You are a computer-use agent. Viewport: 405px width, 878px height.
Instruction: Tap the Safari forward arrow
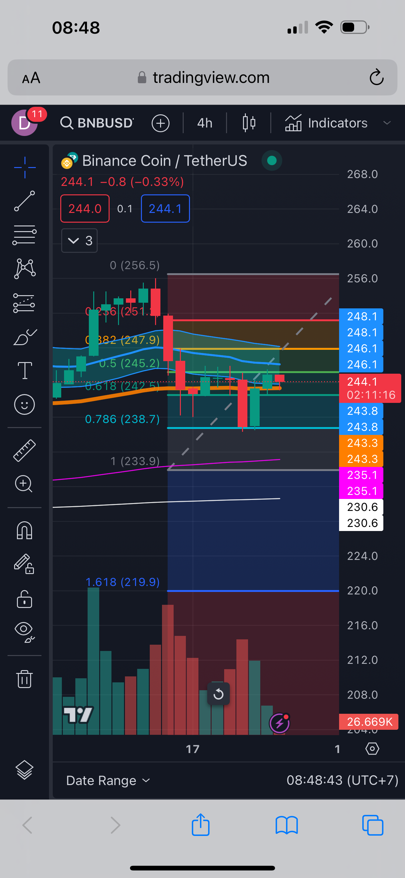[116, 825]
